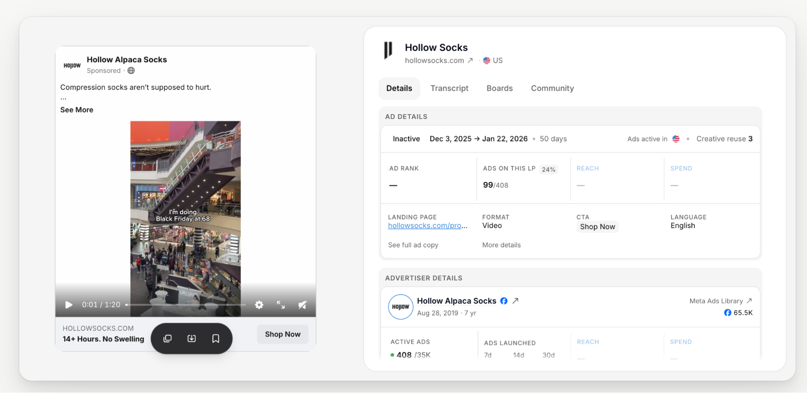Seek on the video progress bar

click(x=186, y=305)
